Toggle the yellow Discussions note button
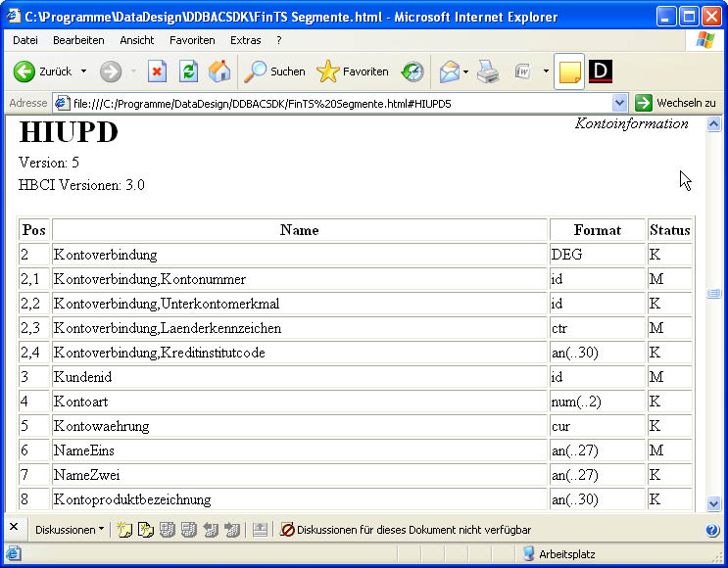Image resolution: width=728 pixels, height=568 pixels. point(569,71)
